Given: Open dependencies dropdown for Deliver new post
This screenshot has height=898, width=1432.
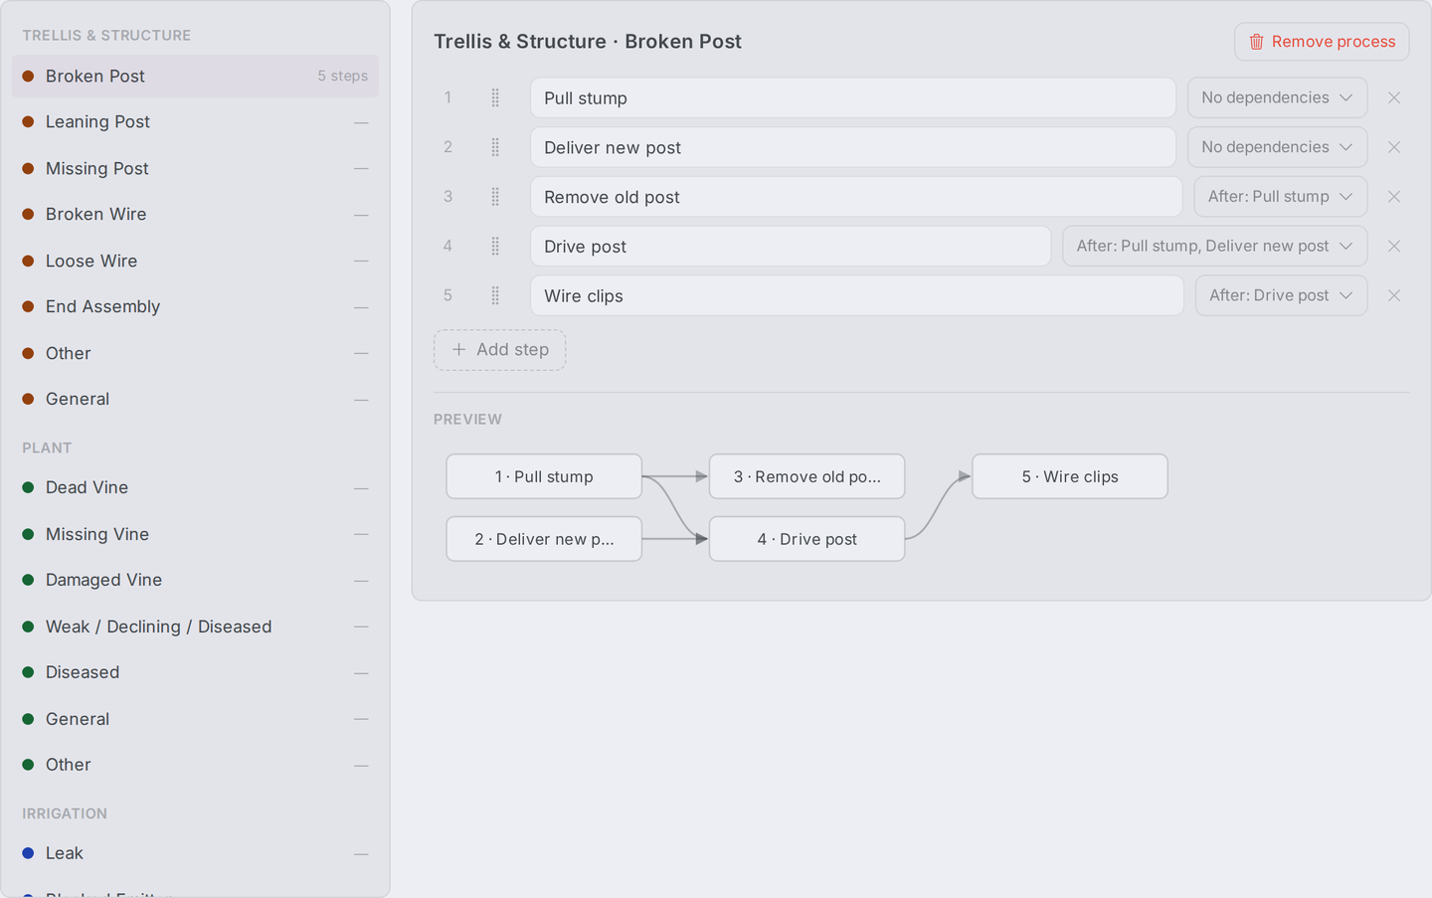Looking at the screenshot, I should 1277,147.
